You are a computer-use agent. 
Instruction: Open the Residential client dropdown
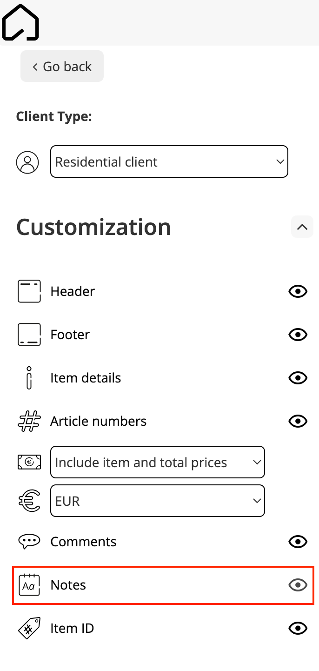[169, 161]
